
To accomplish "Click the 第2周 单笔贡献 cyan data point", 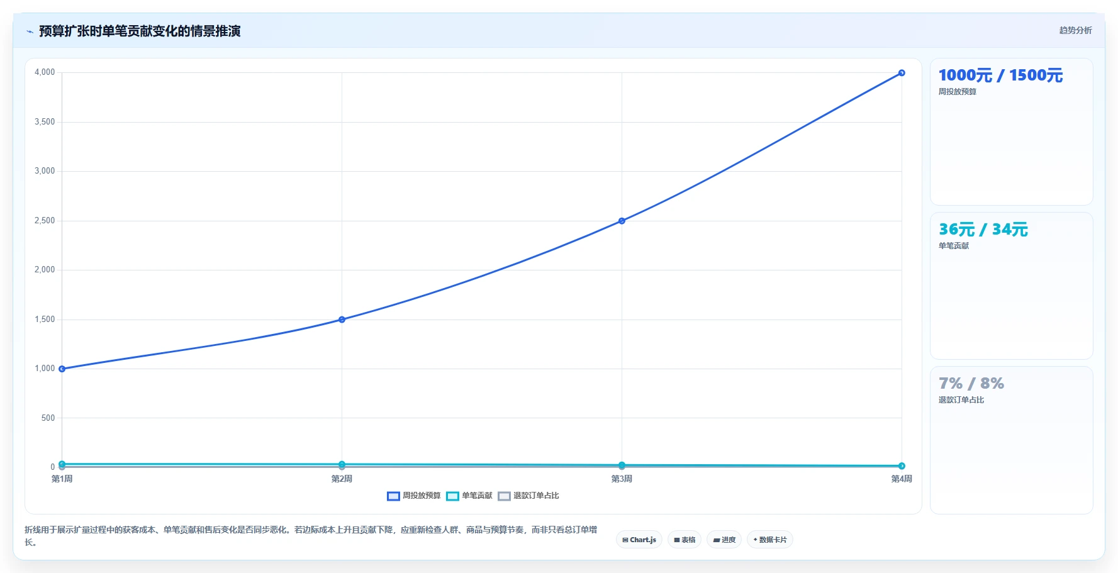I will (x=342, y=464).
